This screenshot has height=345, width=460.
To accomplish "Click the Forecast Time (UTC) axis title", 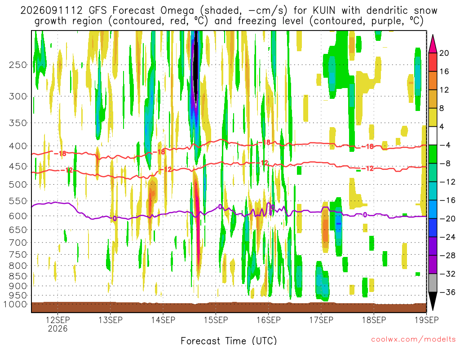I will (x=229, y=341).
